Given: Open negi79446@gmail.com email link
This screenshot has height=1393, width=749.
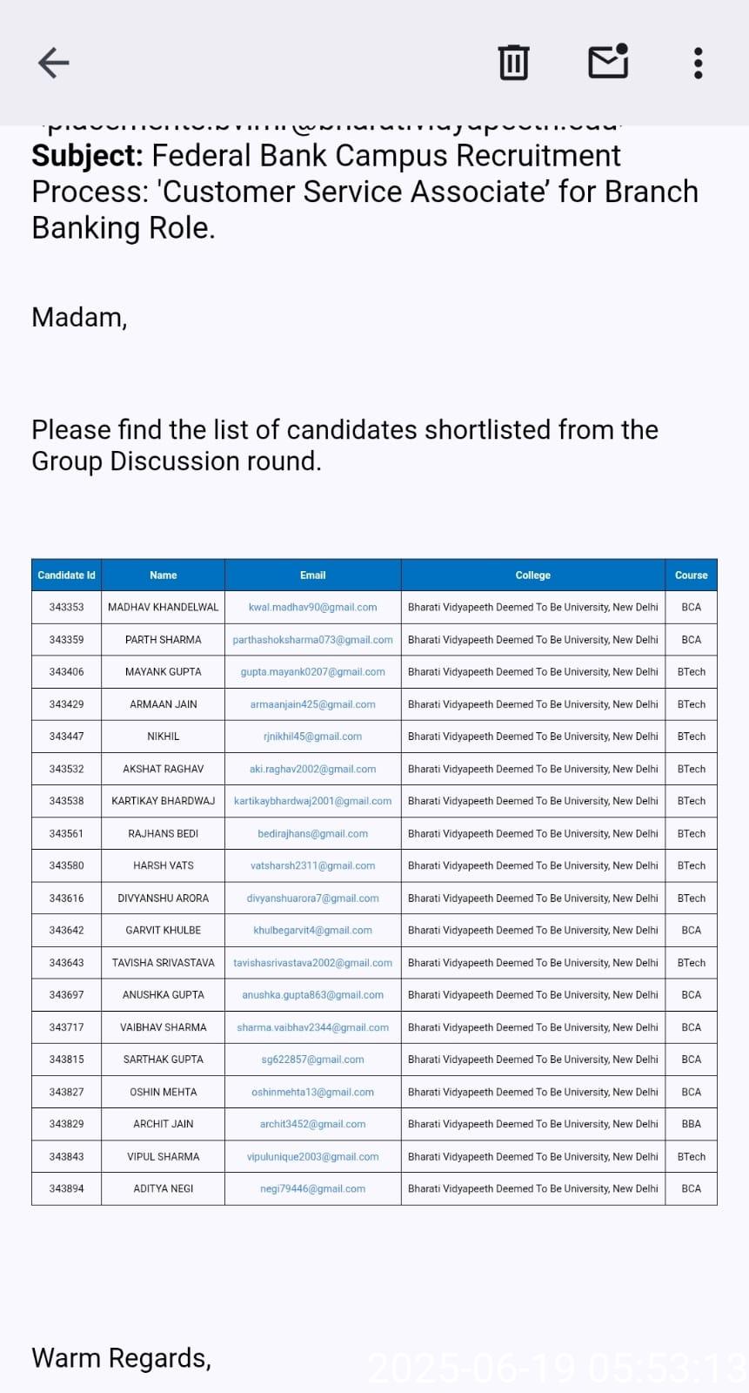Looking at the screenshot, I should (x=312, y=1188).
